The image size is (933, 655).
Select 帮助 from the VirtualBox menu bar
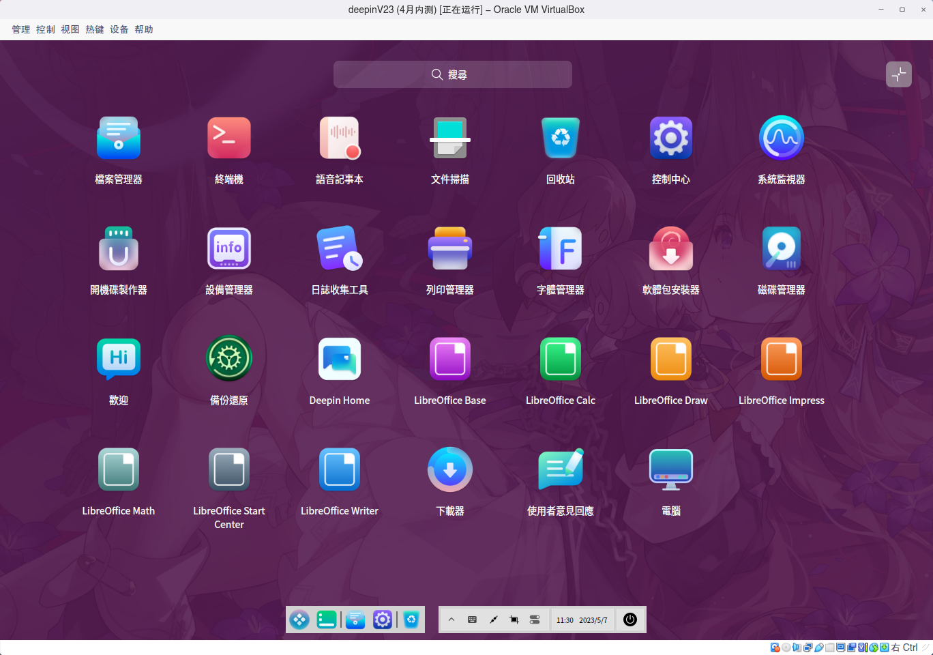pos(144,29)
